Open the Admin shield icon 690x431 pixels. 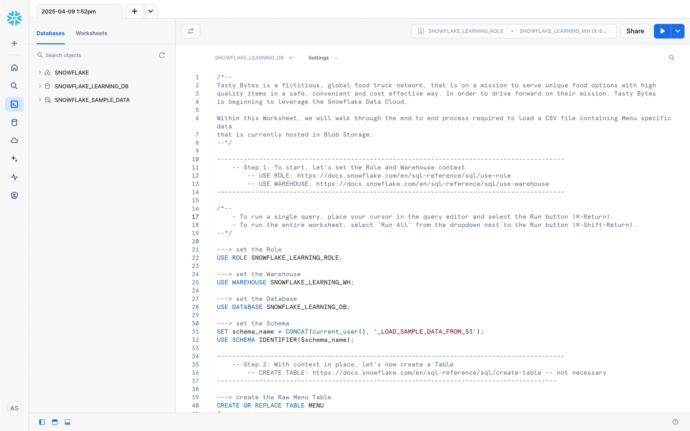pos(14,195)
